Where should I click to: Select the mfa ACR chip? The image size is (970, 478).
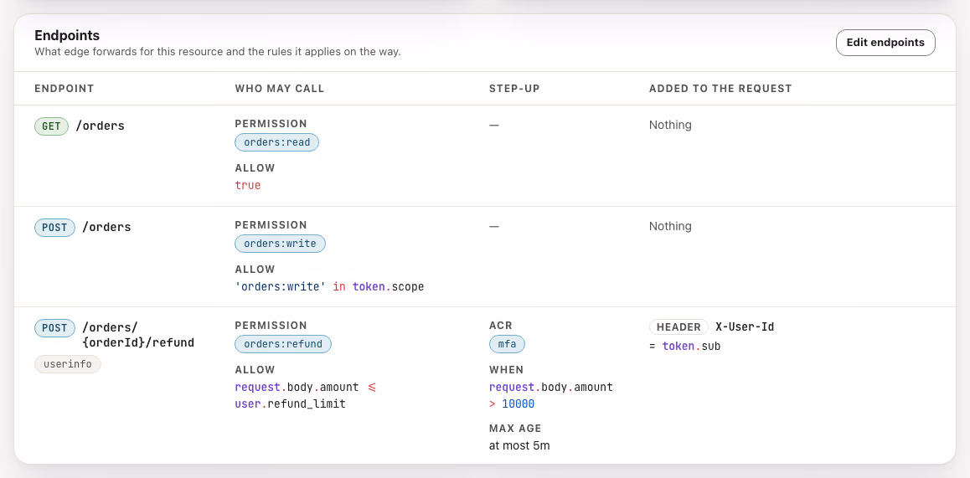[507, 344]
